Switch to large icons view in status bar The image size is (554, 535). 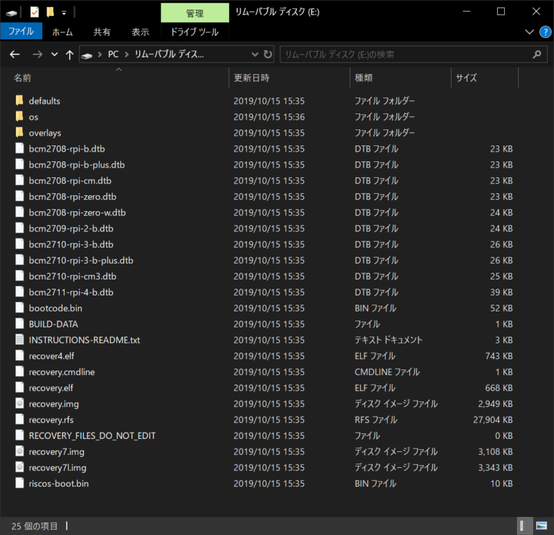pos(542,526)
